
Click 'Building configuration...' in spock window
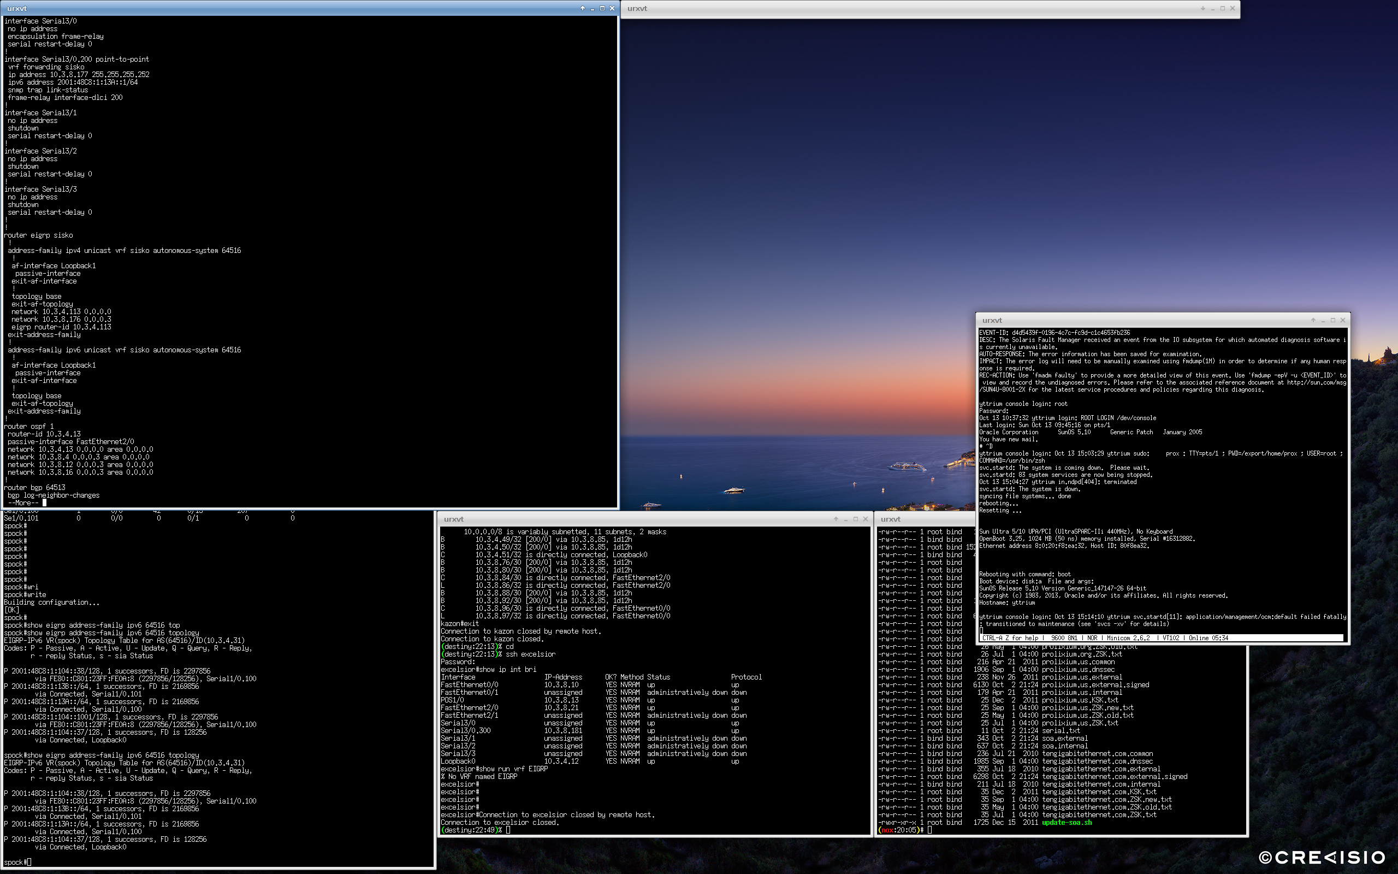51,603
